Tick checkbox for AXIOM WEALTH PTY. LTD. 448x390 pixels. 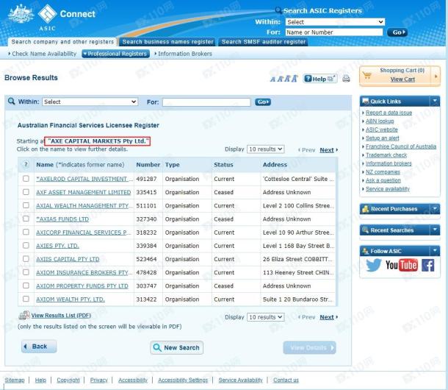click(26, 299)
